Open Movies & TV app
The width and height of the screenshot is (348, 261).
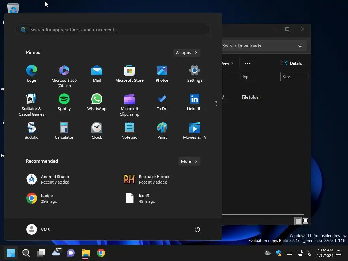coord(195,131)
